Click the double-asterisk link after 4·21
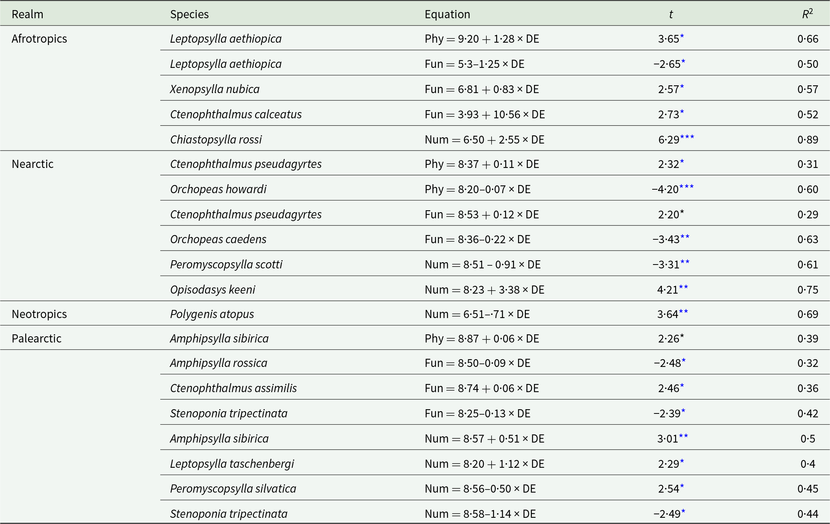Screen dimensions: 830x524 (x=684, y=287)
